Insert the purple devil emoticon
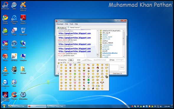Viewport: 174px width, 109px height. click(70, 65)
